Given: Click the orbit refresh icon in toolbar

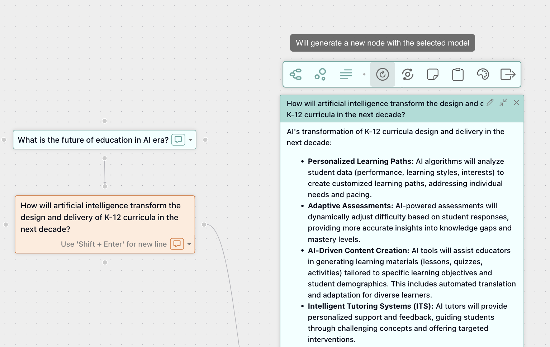Looking at the screenshot, I should [408, 75].
